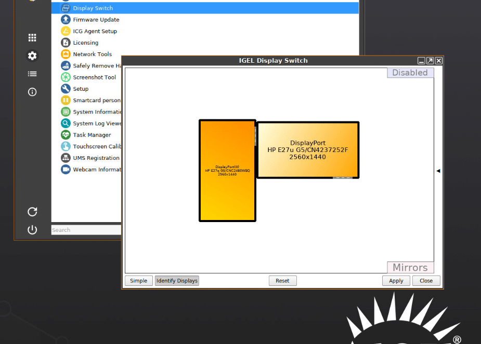Open the list view icon in sidebar
The image size is (481, 344).
(32, 74)
